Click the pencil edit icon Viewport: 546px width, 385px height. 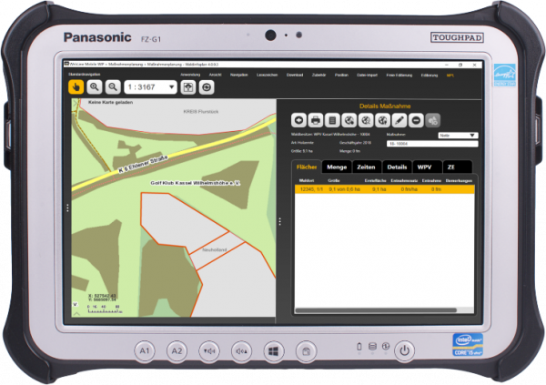[399, 120]
